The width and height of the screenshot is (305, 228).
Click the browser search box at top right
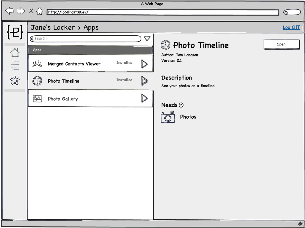click(x=292, y=12)
